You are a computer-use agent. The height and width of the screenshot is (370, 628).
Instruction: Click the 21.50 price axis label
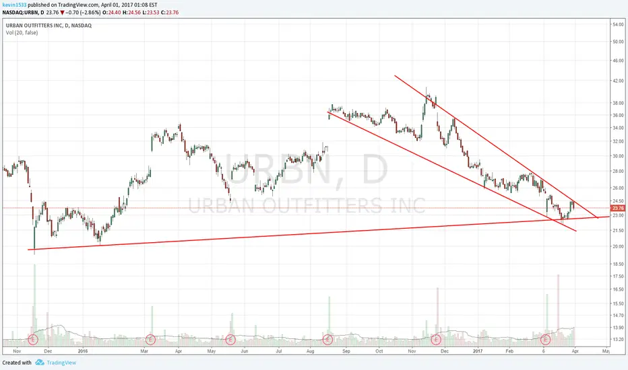coord(618,230)
